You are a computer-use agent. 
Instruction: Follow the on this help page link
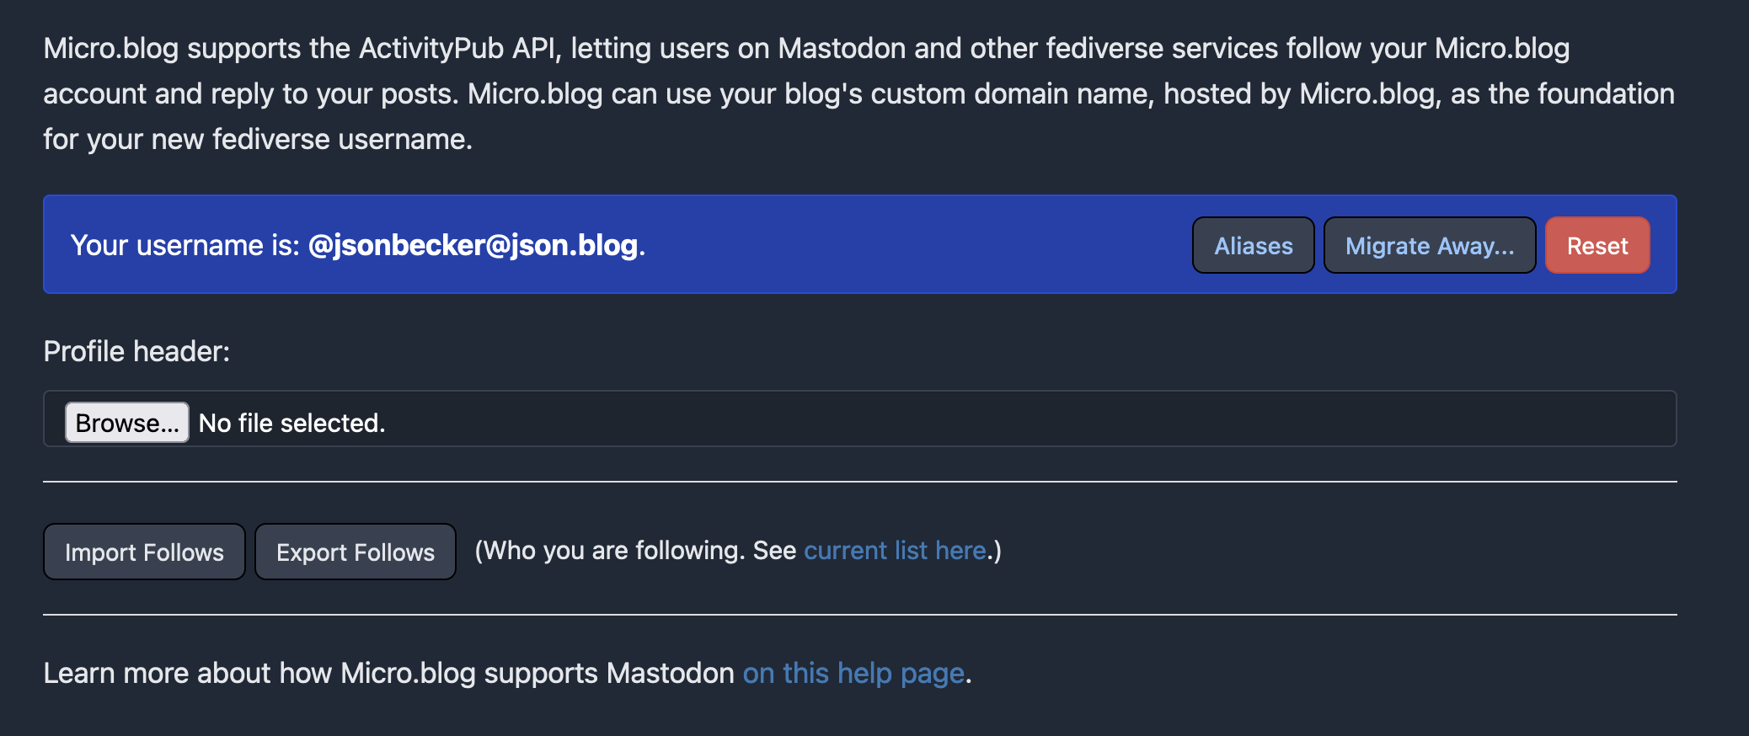[853, 673]
